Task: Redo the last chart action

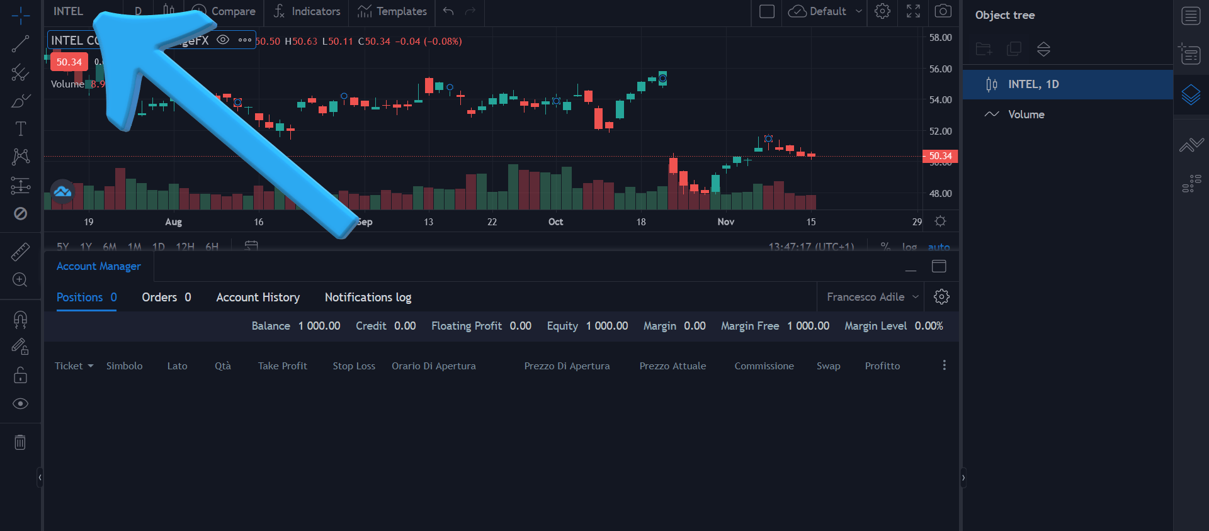Action: tap(470, 11)
